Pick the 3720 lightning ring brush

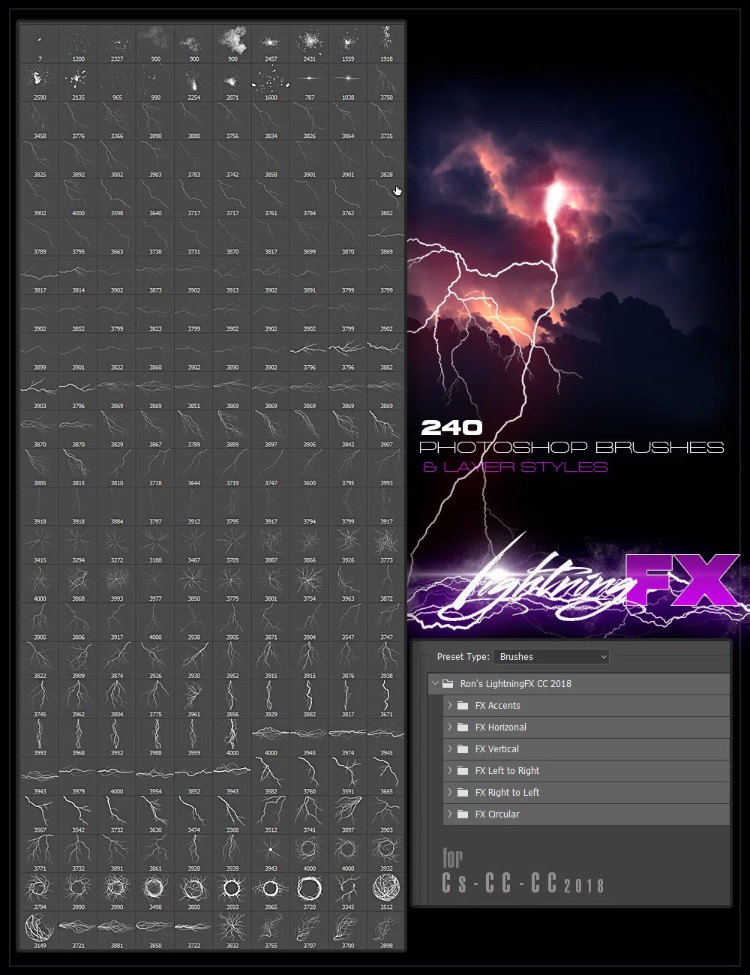click(x=309, y=890)
